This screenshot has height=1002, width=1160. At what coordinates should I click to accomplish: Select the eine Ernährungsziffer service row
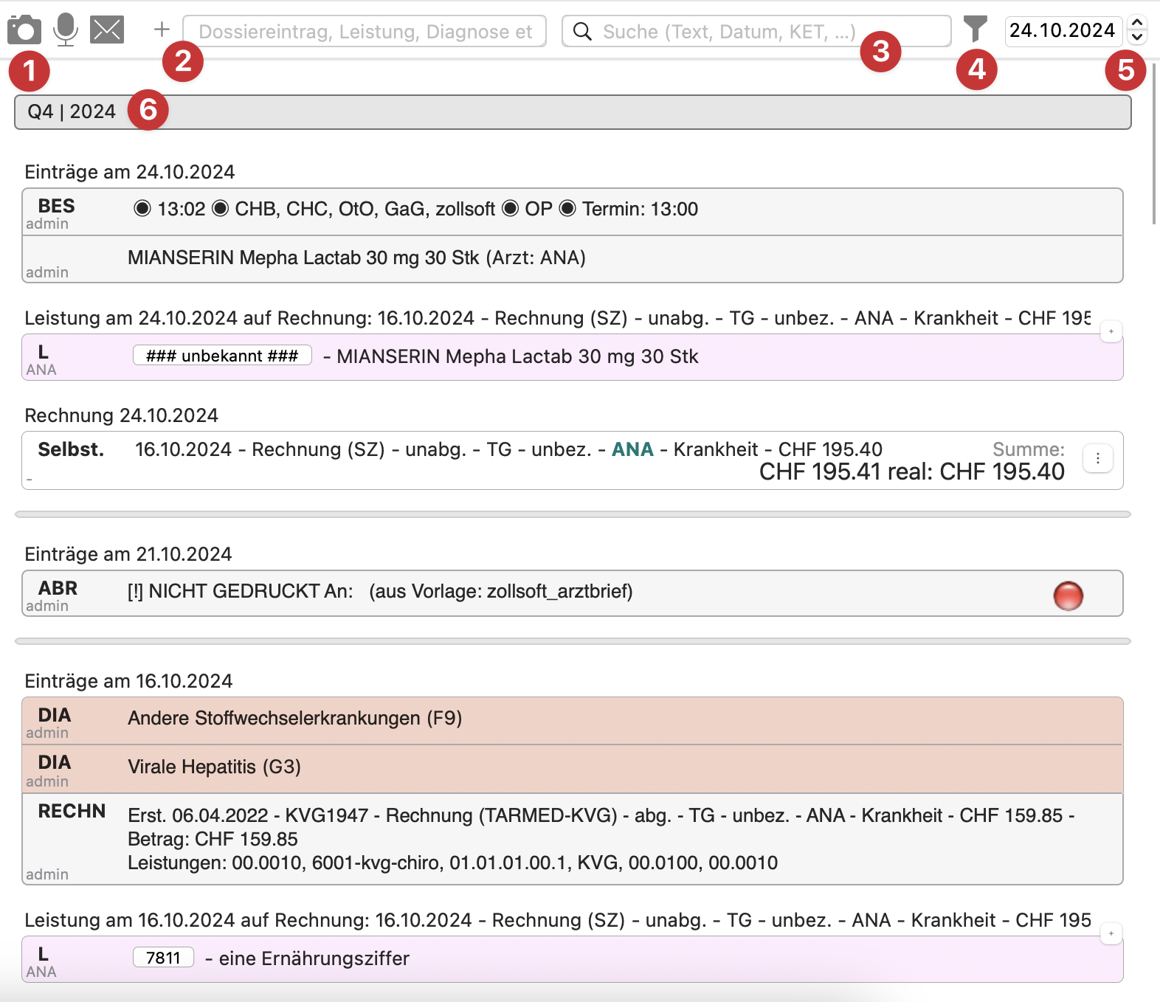click(x=573, y=959)
